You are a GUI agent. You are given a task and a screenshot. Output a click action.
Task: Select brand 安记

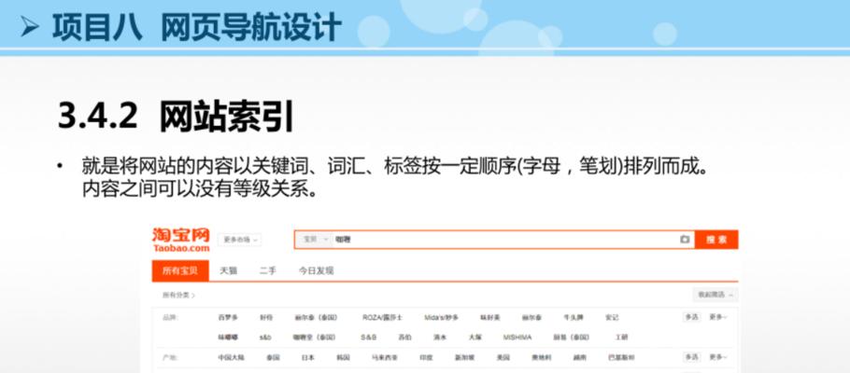pos(612,318)
